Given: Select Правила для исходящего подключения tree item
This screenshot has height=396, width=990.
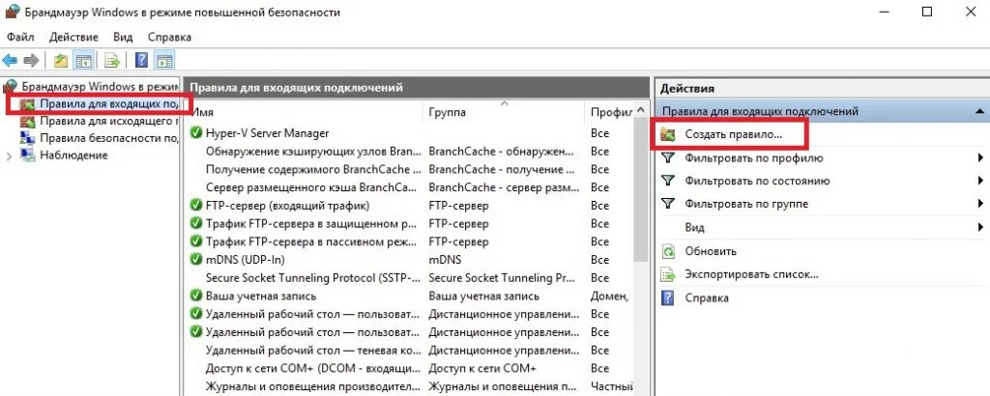Looking at the screenshot, I should pos(107,121).
